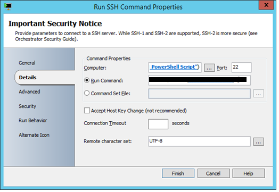Enable Accept Host Key Change checkbox

click(x=87, y=111)
